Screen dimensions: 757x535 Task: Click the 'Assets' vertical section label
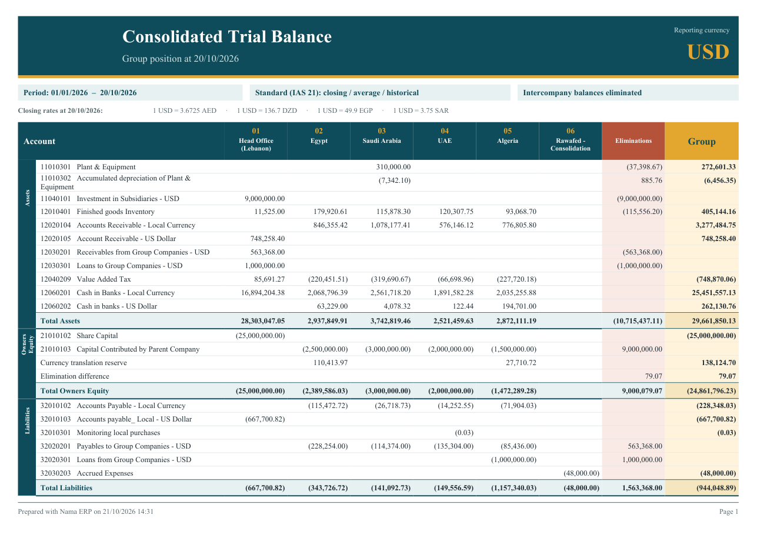click(27, 198)
